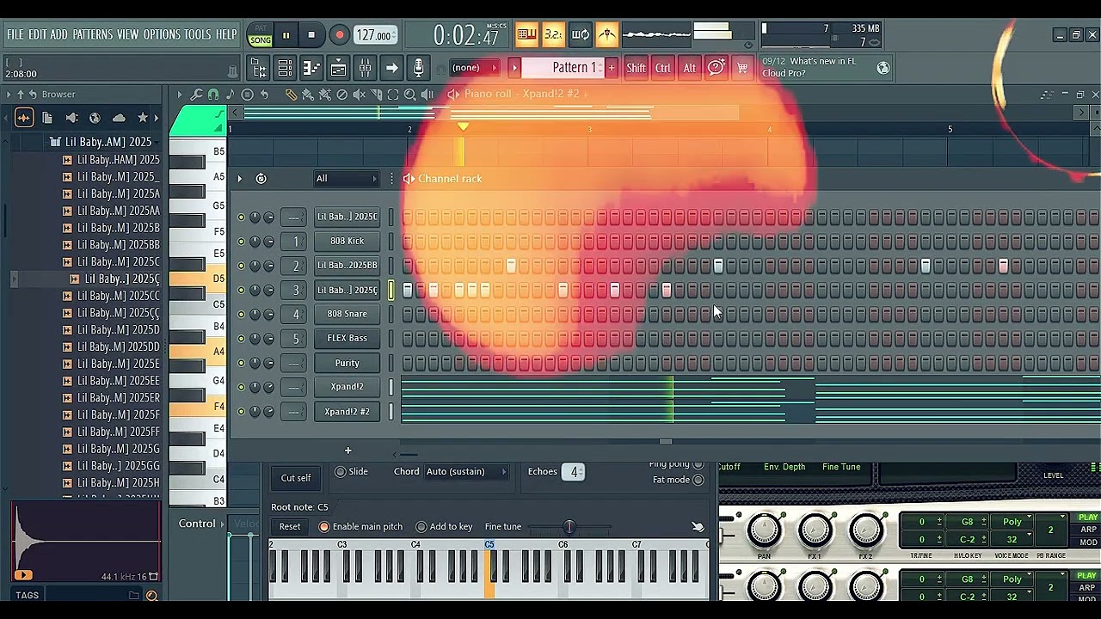Click the arrow icon beside the mixer

click(x=391, y=68)
